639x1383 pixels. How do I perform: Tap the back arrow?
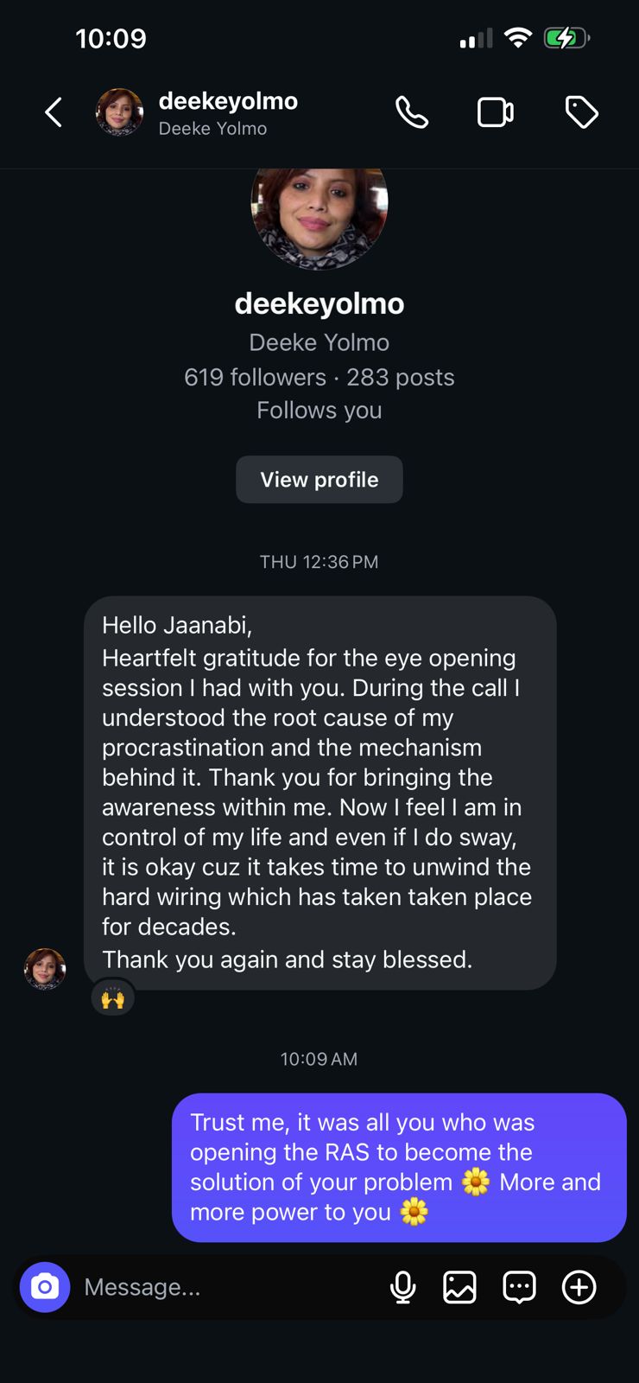click(54, 112)
